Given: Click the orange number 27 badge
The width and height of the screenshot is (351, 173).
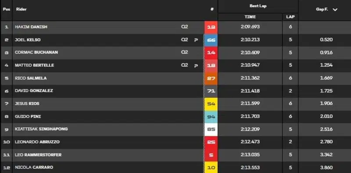Looking at the screenshot, I should (211, 79).
